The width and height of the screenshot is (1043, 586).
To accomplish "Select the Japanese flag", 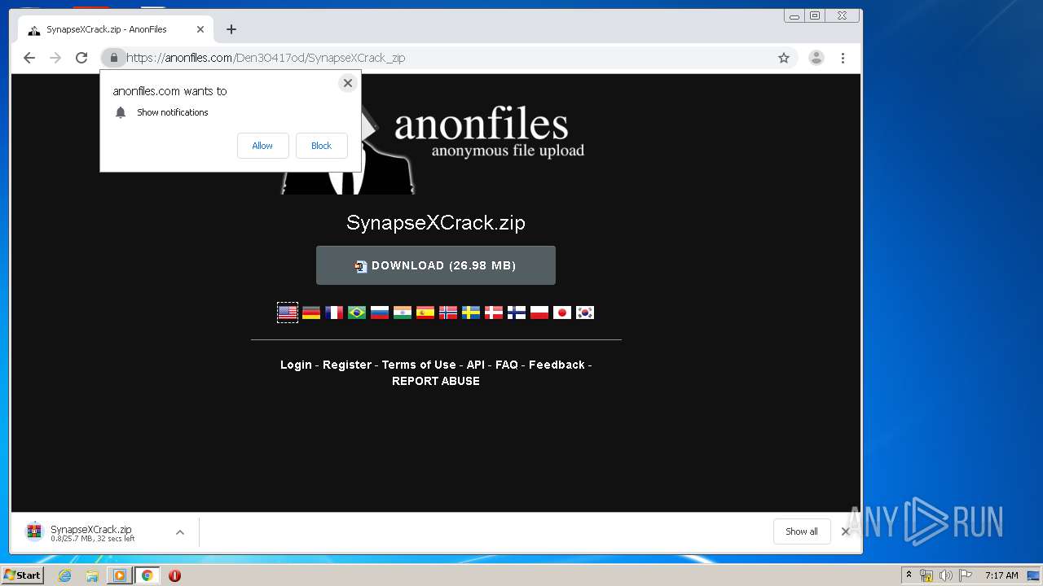I will pyautogui.click(x=562, y=313).
